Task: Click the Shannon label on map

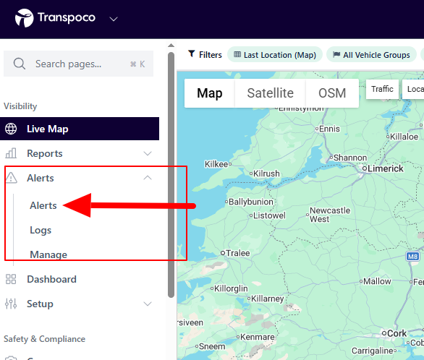Action: [x=350, y=158]
